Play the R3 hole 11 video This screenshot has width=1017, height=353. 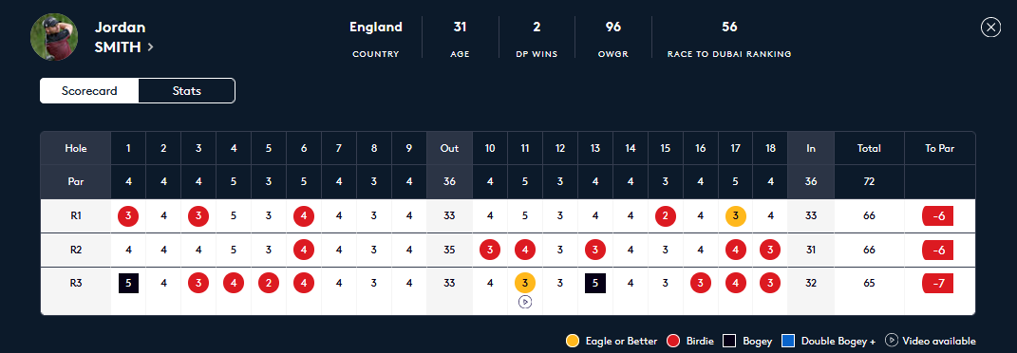coord(525,302)
